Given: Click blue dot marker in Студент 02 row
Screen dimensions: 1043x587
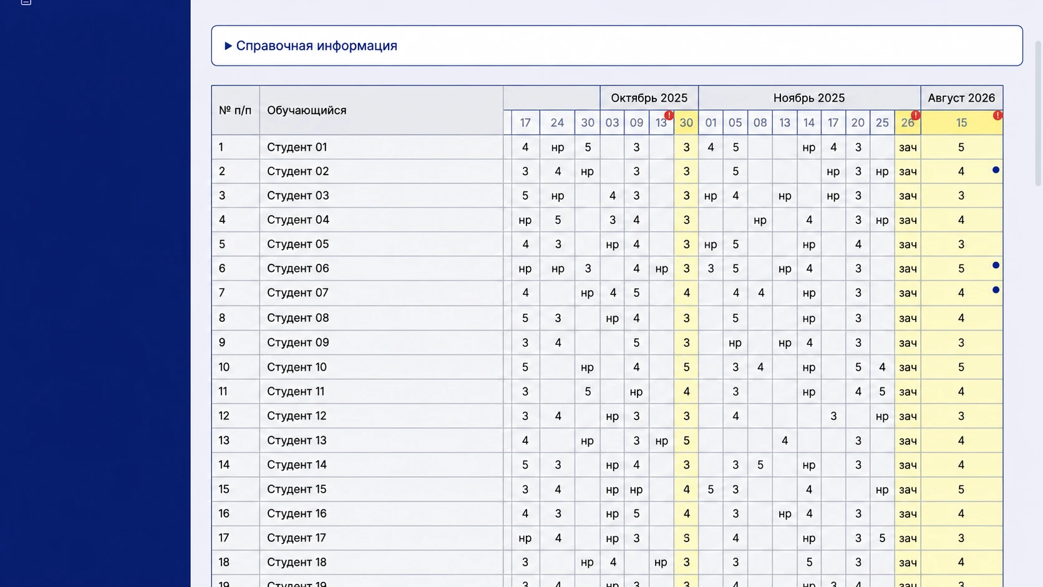Looking at the screenshot, I should [x=996, y=170].
